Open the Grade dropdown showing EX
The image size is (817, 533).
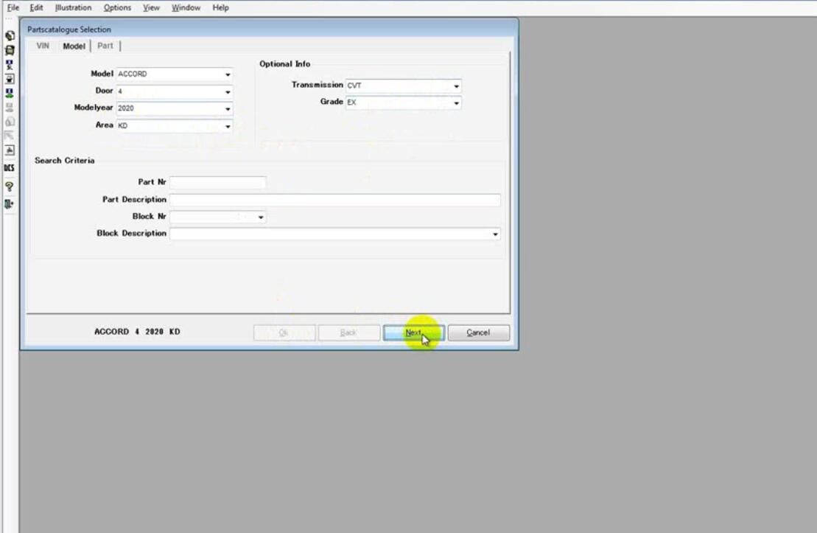(x=457, y=102)
